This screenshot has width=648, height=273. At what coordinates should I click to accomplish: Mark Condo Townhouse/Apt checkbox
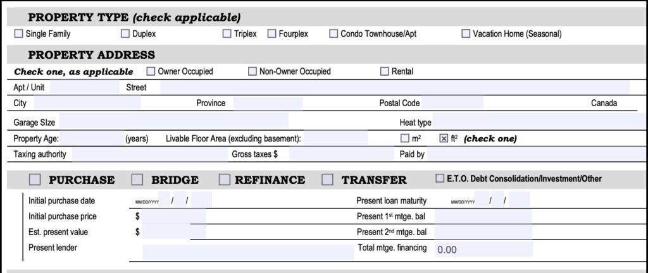point(333,34)
